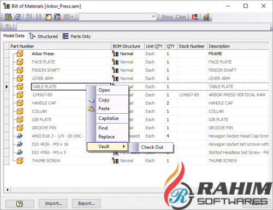
Task: Click the Add Custom iProperty Columns icon
Action: [48, 17]
